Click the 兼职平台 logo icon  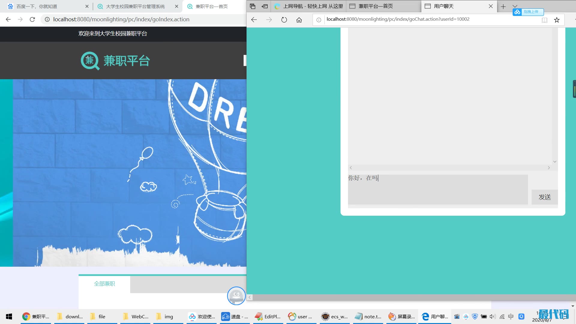(x=90, y=61)
